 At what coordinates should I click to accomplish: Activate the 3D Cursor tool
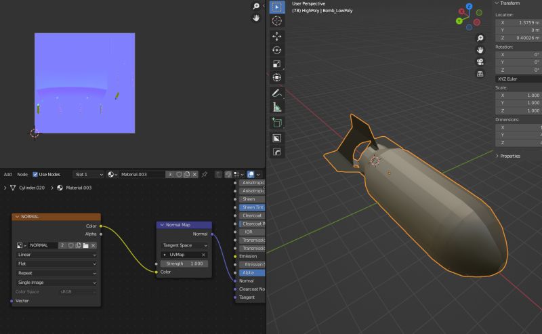277,21
